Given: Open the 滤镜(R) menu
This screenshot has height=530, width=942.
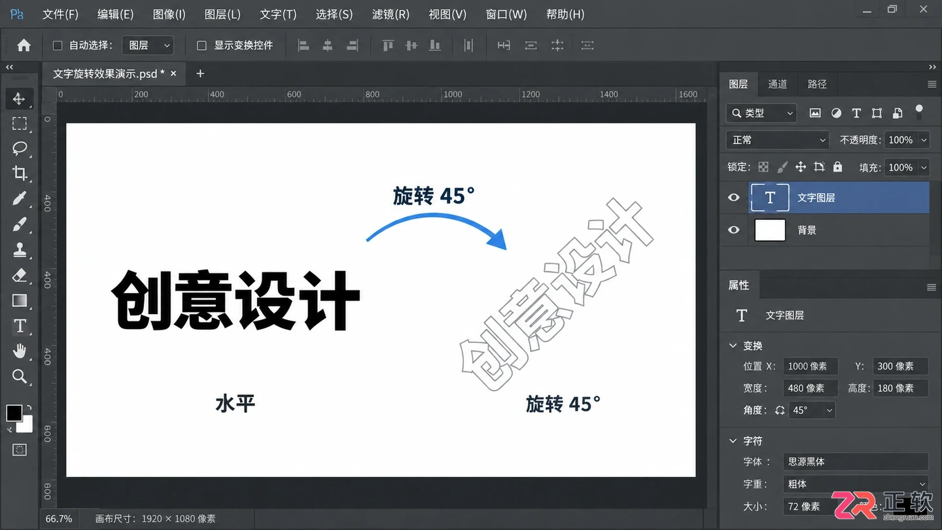Looking at the screenshot, I should 391,14.
